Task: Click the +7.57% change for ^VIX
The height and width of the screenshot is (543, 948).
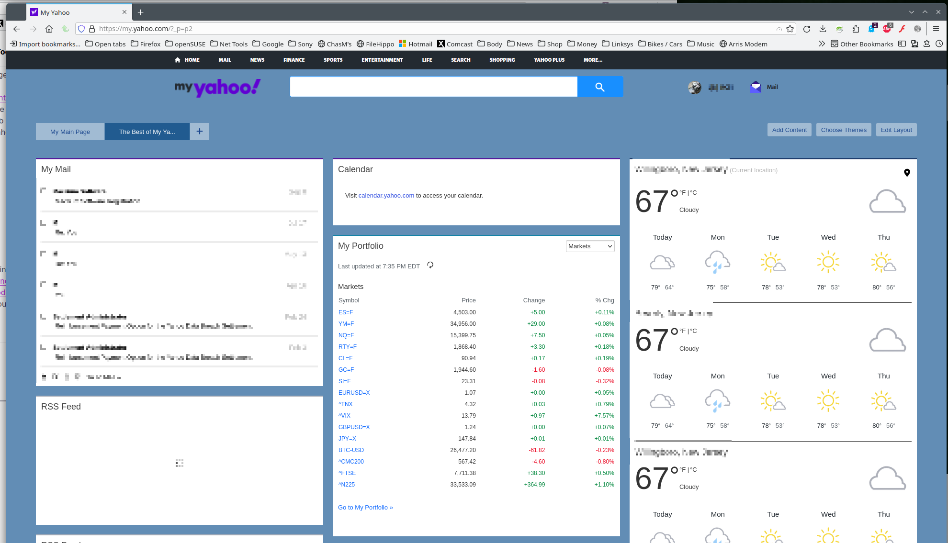Action: click(x=604, y=416)
